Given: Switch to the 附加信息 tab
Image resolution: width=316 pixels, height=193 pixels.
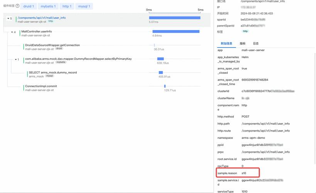Looking at the screenshot, I should coord(226,44).
